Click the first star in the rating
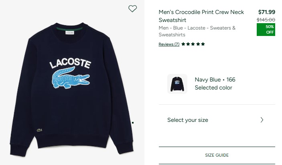Screen dimensions: 282x165 pyautogui.click(x=183, y=44)
